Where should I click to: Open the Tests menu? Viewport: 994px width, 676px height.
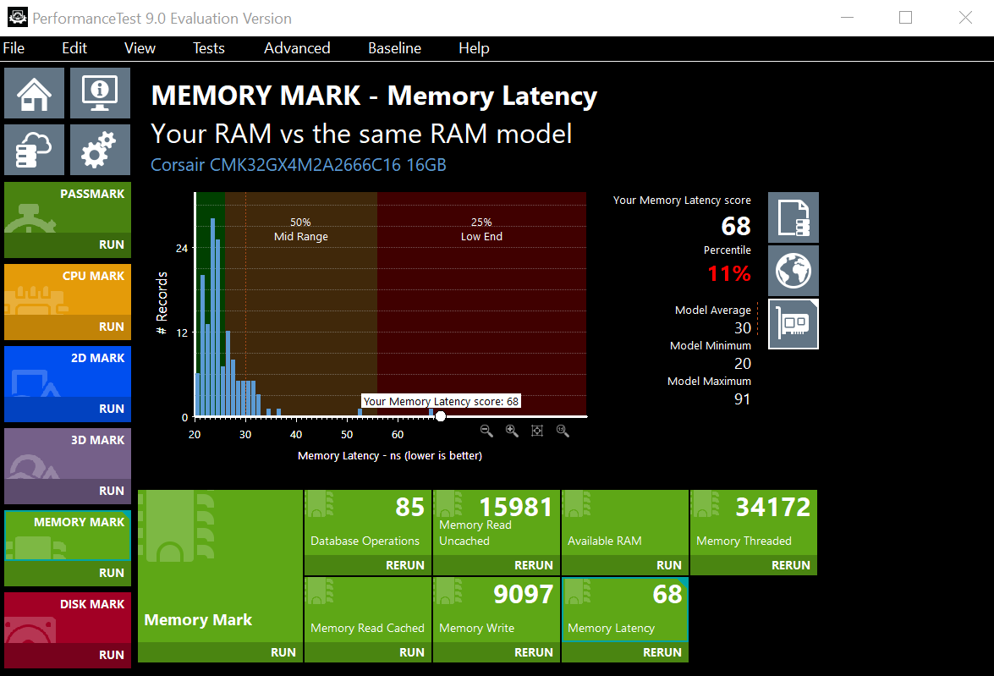coord(209,48)
